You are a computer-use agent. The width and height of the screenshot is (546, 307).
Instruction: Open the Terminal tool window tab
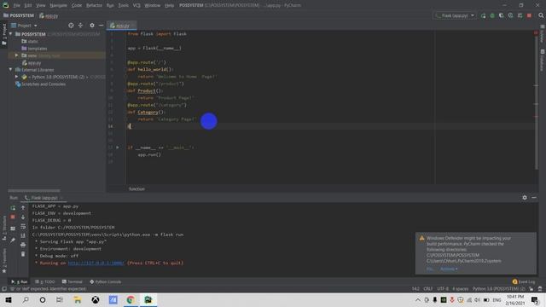(73, 282)
